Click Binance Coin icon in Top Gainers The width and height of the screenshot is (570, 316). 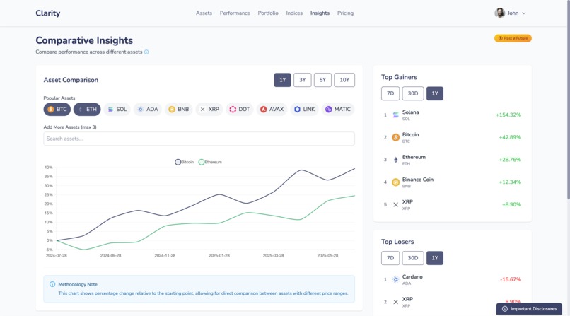[395, 182]
